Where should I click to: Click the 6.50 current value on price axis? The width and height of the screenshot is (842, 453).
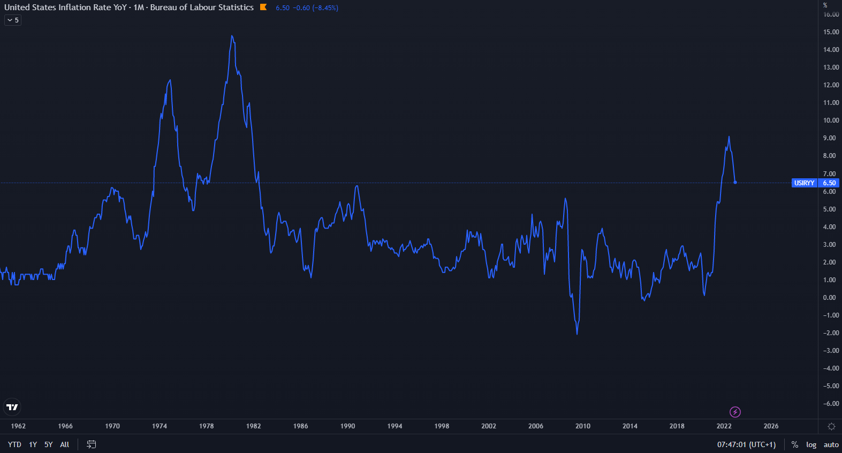point(829,183)
